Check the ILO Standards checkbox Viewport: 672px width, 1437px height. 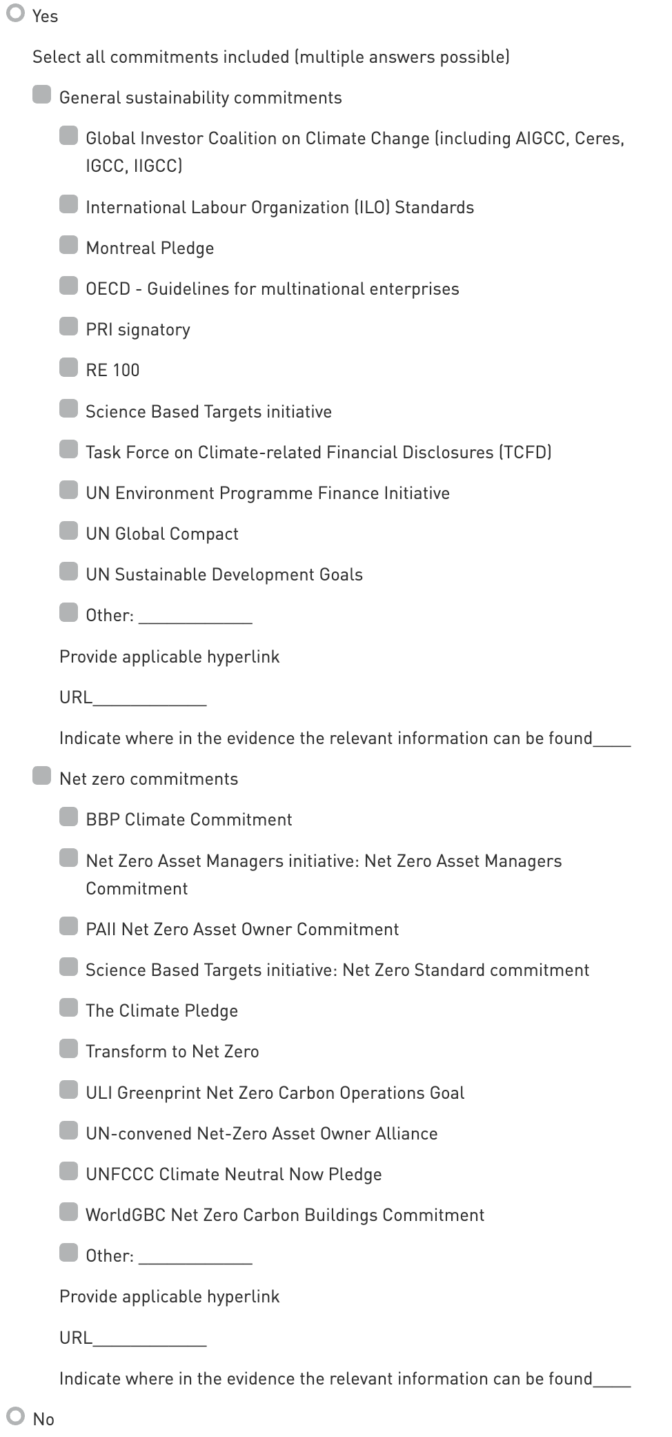68,204
